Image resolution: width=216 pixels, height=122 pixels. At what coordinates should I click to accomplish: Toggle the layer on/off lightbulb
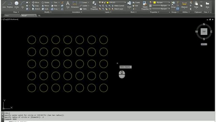click(x=100, y=2)
